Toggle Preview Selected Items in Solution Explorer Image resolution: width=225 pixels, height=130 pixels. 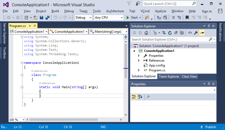click(202, 33)
